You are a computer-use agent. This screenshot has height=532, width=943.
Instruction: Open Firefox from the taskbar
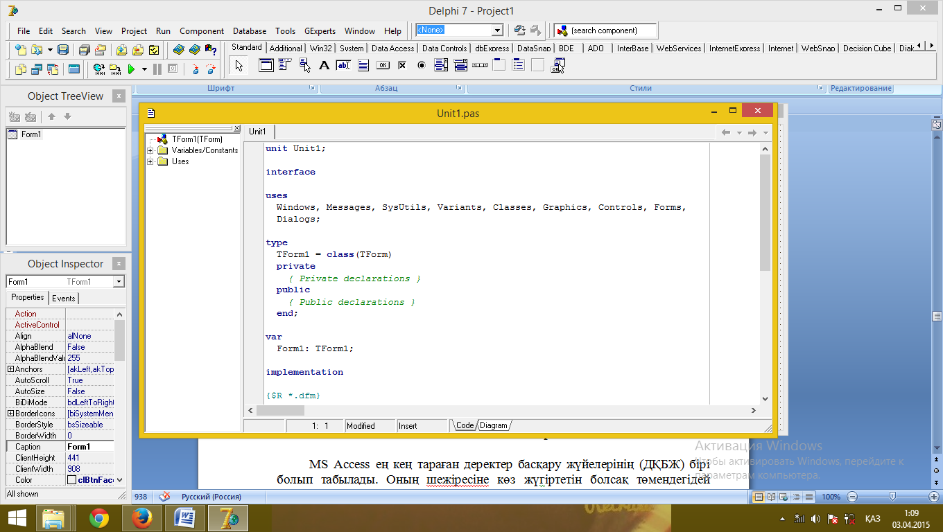pyautogui.click(x=141, y=518)
